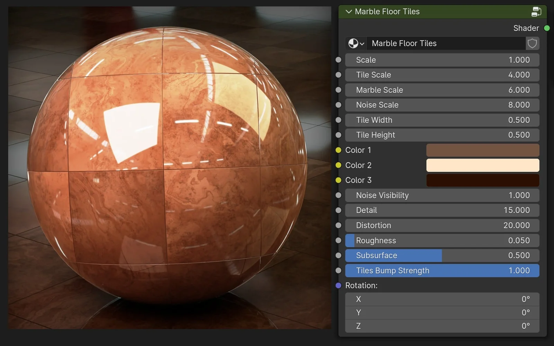Screen dimensions: 554x346
Task: Collapse the Marble Floor Tiles panel
Action: (x=349, y=11)
